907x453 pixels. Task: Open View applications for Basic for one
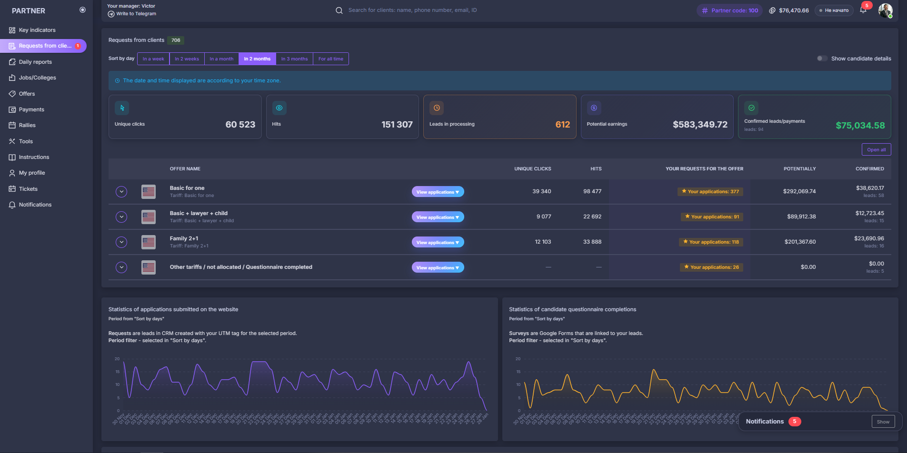point(437,191)
